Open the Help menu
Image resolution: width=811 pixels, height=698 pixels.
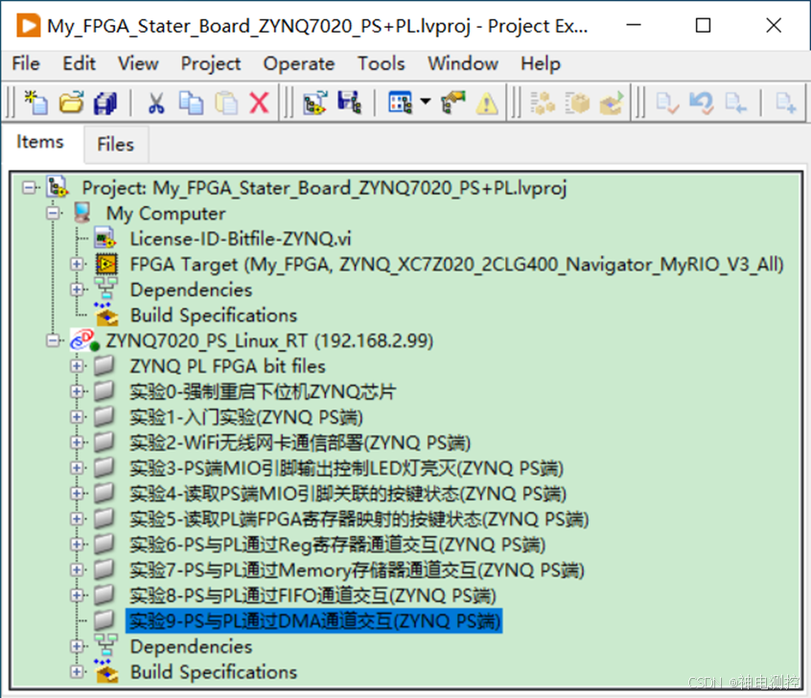coord(541,63)
